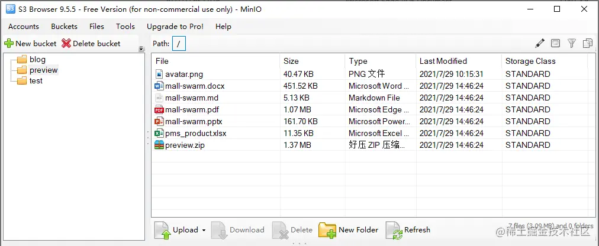Click the PDF icon of mall-swarm.pdf

click(x=159, y=109)
